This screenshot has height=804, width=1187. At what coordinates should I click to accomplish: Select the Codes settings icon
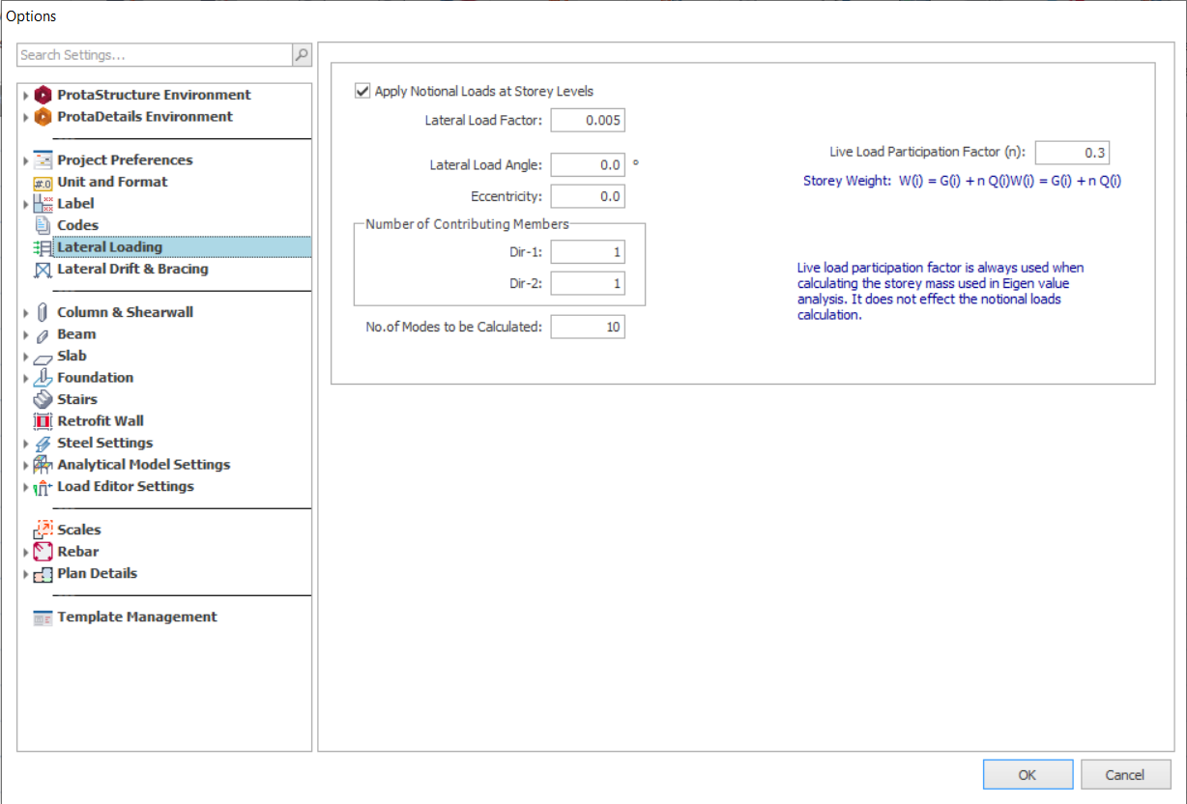coord(41,224)
